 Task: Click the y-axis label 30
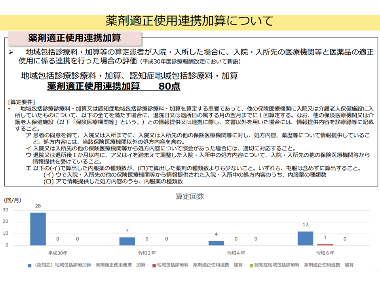coord(5,210)
